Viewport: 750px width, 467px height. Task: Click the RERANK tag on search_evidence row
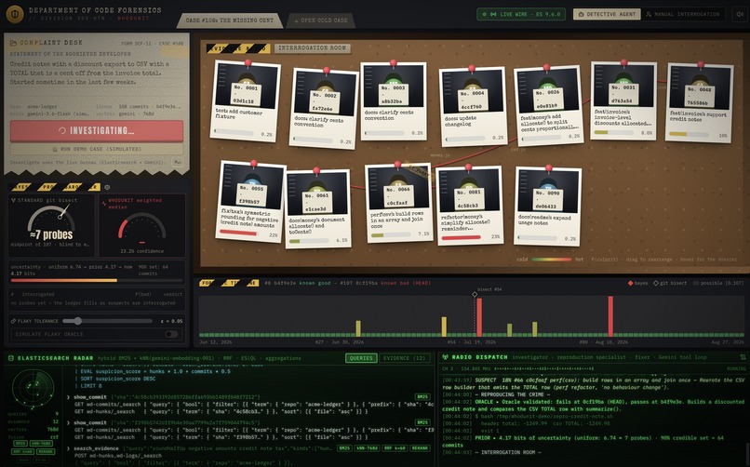[420, 448]
